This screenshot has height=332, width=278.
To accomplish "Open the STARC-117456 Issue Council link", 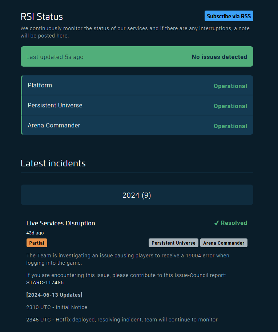I will [x=45, y=282].
